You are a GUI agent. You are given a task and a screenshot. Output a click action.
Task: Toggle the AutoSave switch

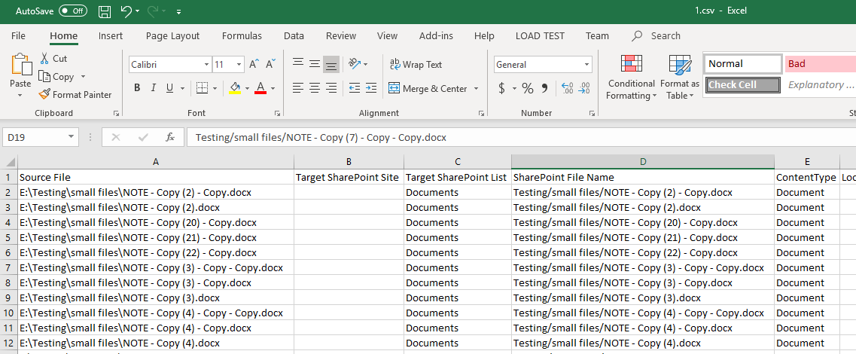[72, 11]
